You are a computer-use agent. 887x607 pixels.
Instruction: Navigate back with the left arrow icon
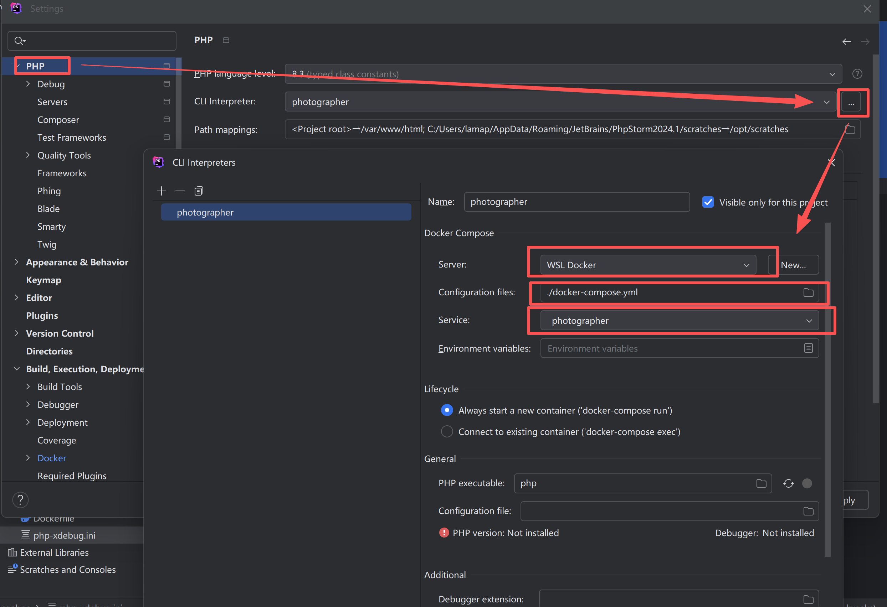846,42
